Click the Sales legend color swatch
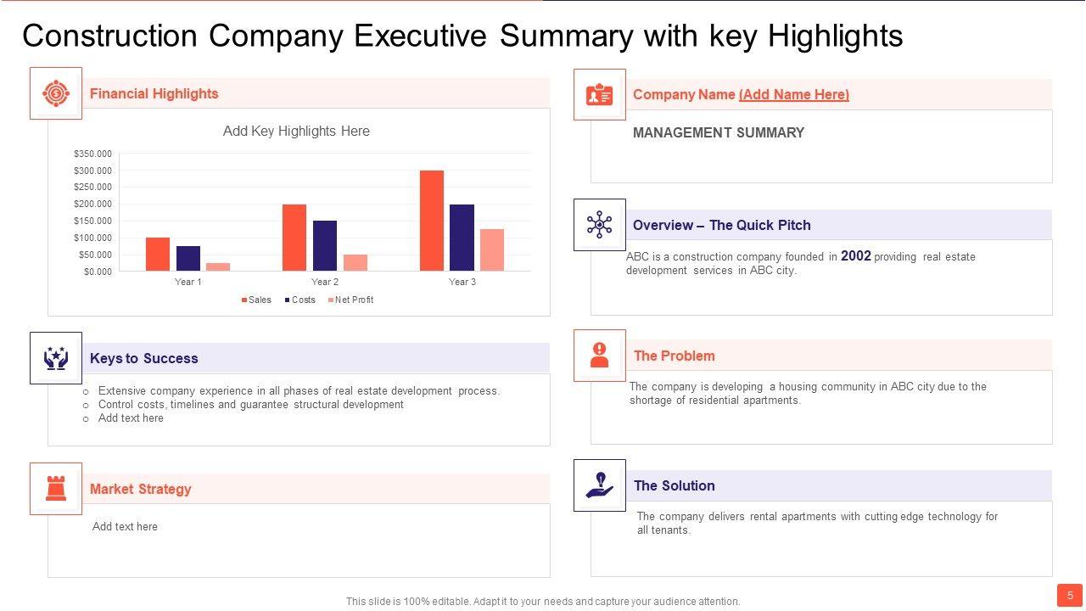The height and width of the screenshot is (611, 1086). pyautogui.click(x=244, y=300)
